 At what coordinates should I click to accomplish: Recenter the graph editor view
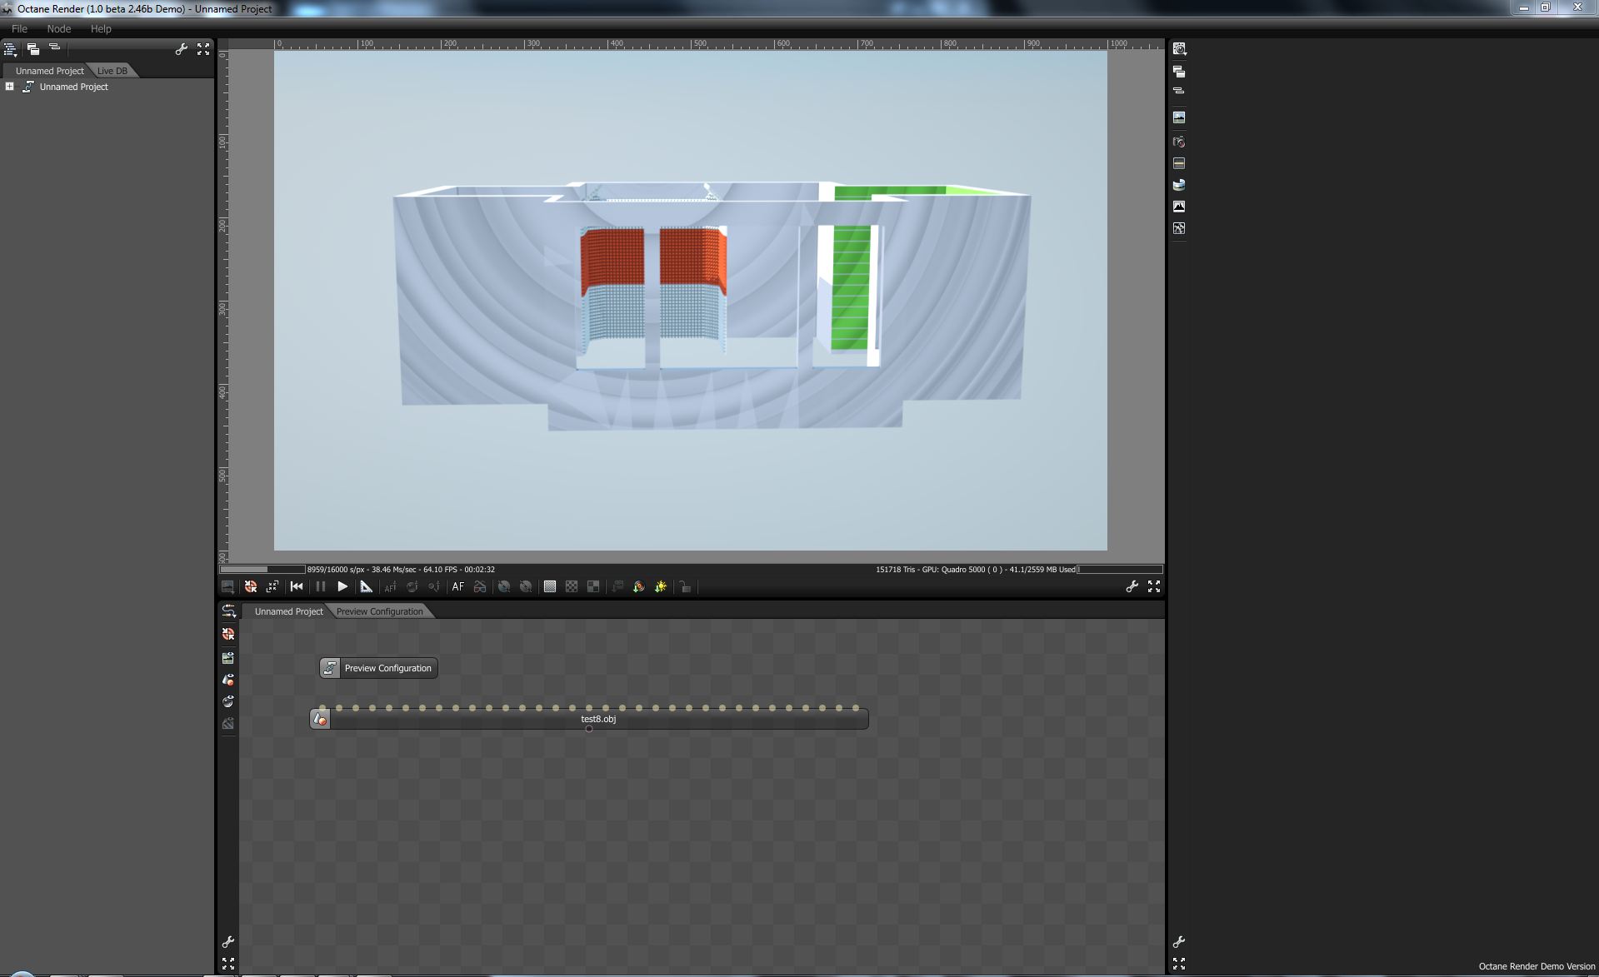[228, 635]
